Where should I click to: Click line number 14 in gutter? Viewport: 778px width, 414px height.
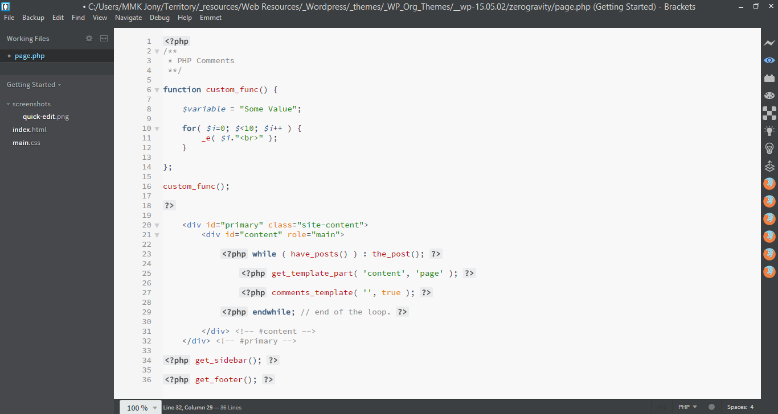click(147, 167)
